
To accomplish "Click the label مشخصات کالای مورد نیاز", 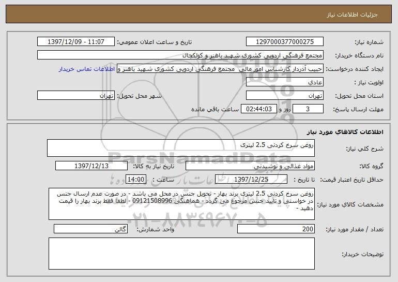I will point(350,204).
